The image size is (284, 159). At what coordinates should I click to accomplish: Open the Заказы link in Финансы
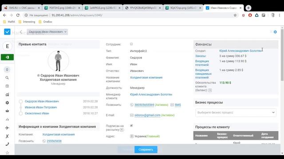coord(201,56)
